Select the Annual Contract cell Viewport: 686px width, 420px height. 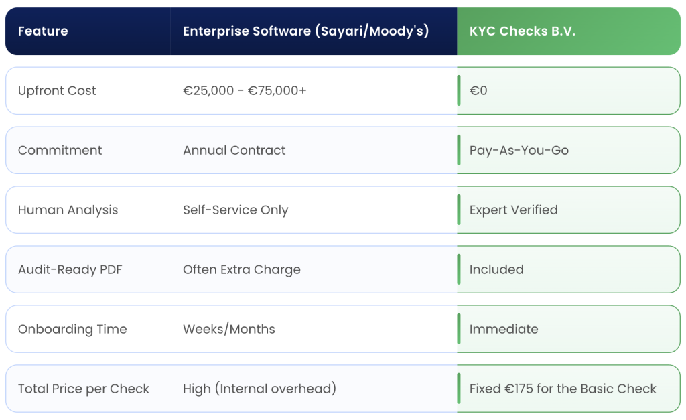(x=234, y=151)
